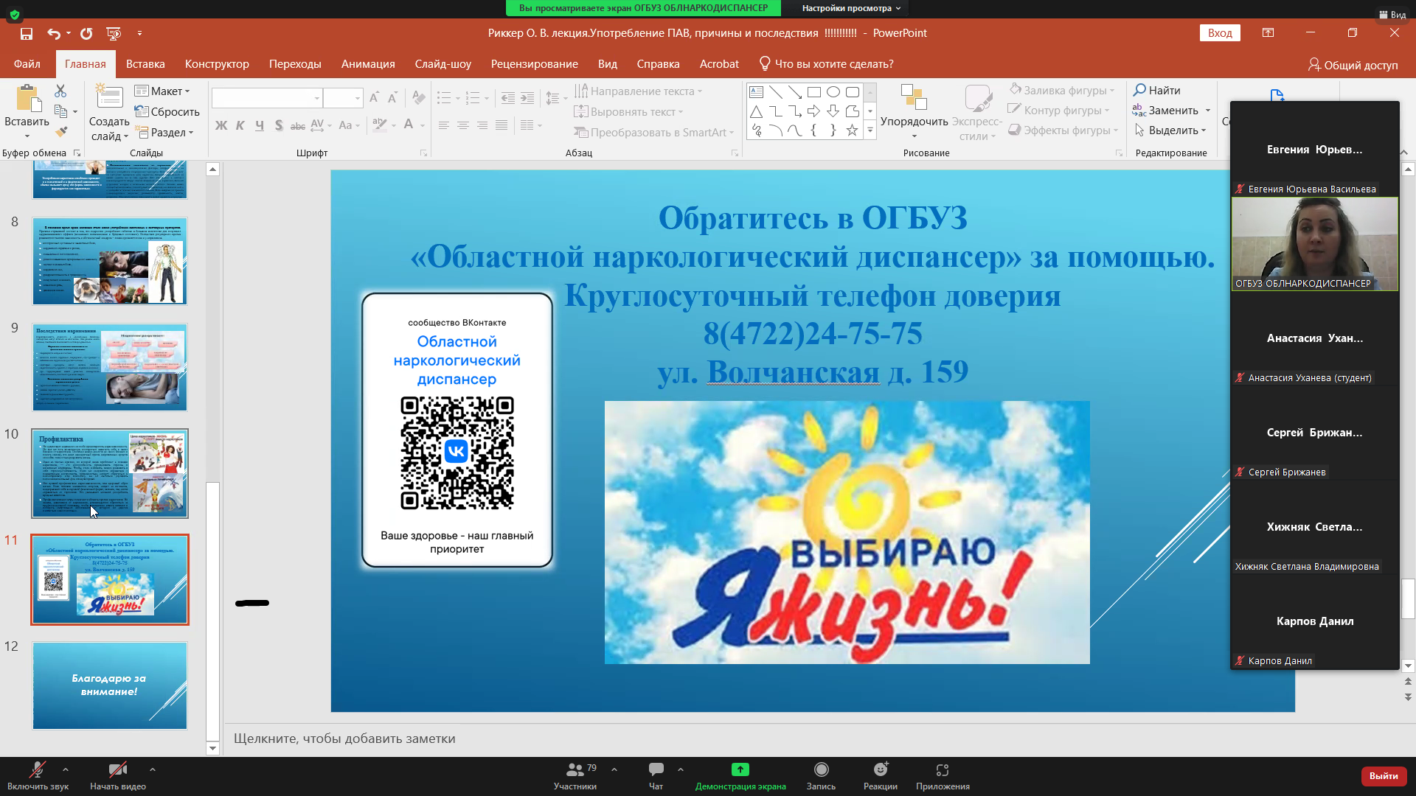Click the Leave (Выйти) meeting button
Screen dimensions: 1416x796
coord(1384,776)
